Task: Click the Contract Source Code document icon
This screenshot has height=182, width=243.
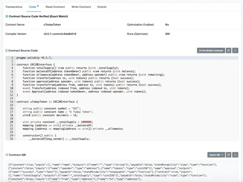Action: pos(6,51)
